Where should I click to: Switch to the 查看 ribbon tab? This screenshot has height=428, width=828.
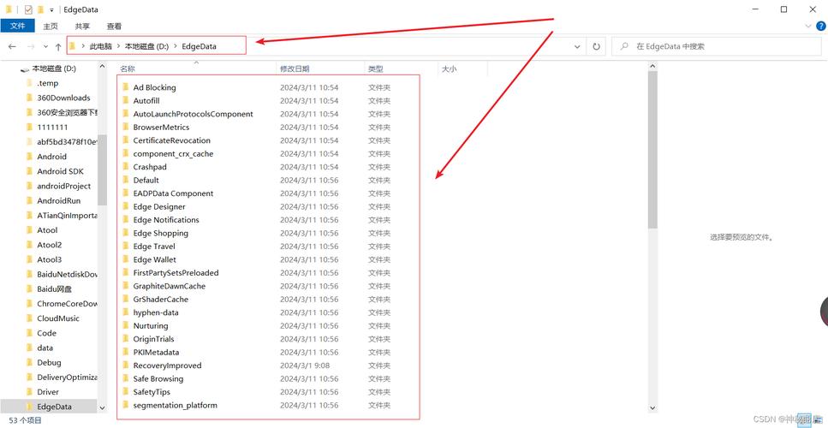[x=114, y=26]
